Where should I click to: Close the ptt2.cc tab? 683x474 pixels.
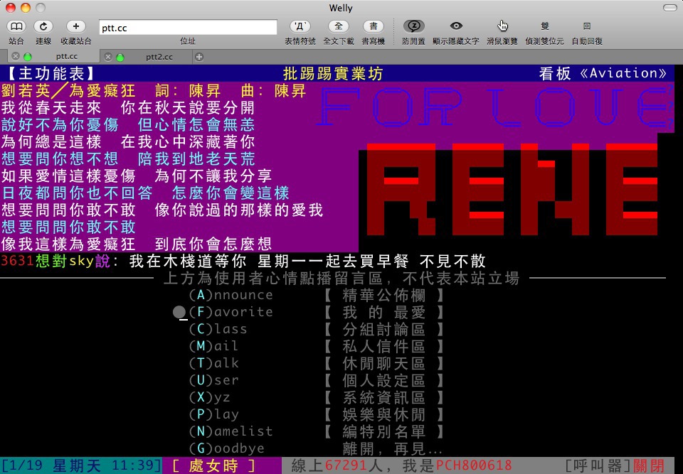click(x=108, y=57)
